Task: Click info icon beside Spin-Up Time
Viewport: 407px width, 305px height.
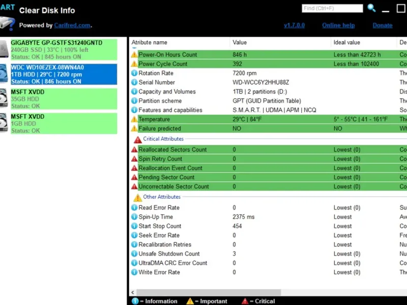Action: pos(134,217)
